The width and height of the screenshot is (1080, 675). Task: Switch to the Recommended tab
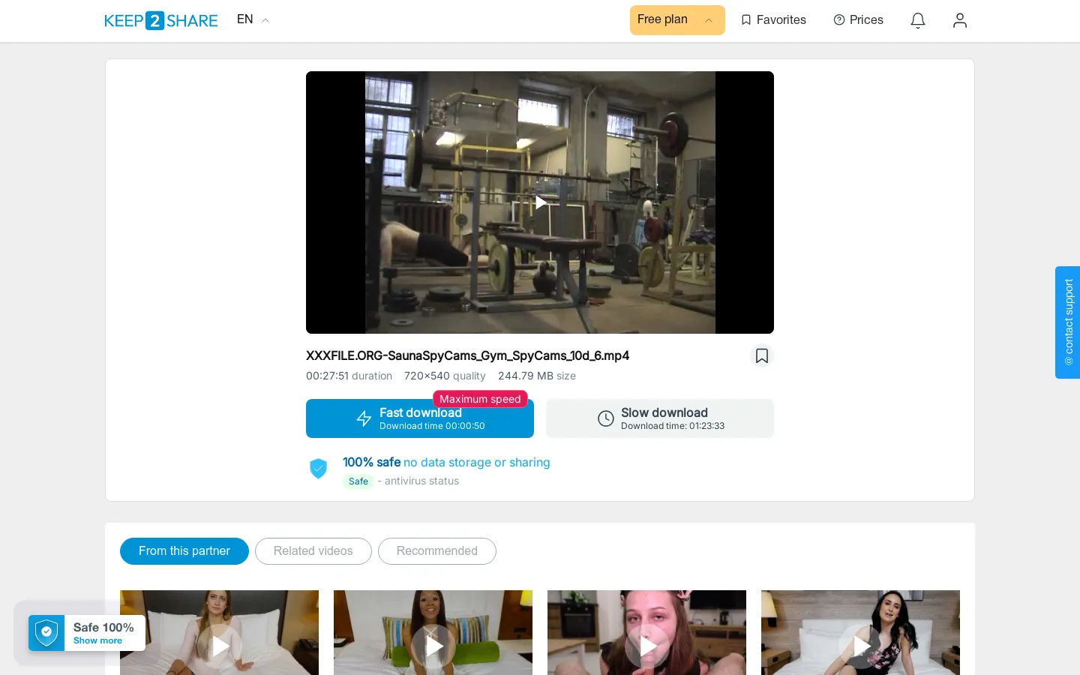437,551
